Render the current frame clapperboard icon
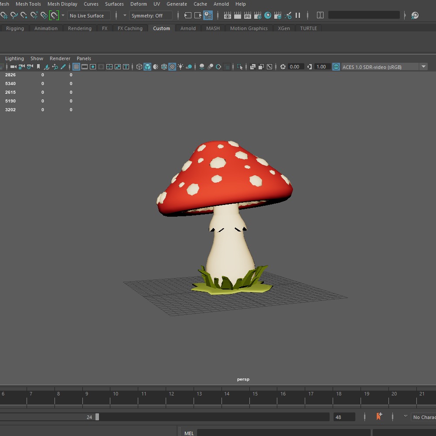The image size is (436, 436). pos(238,15)
